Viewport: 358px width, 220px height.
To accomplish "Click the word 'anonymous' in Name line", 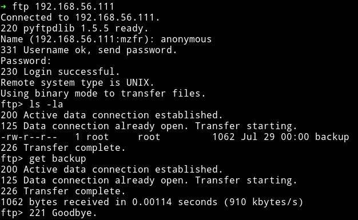I will tap(186, 39).
